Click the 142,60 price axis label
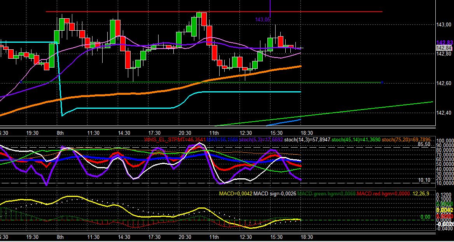This screenshot has height=242, width=454. [x=444, y=84]
